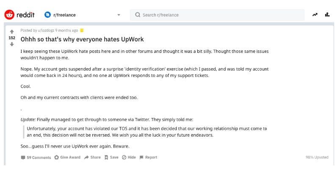The width and height of the screenshot is (335, 170).
Task: Click the post title about UpWork
Action: click(82, 39)
